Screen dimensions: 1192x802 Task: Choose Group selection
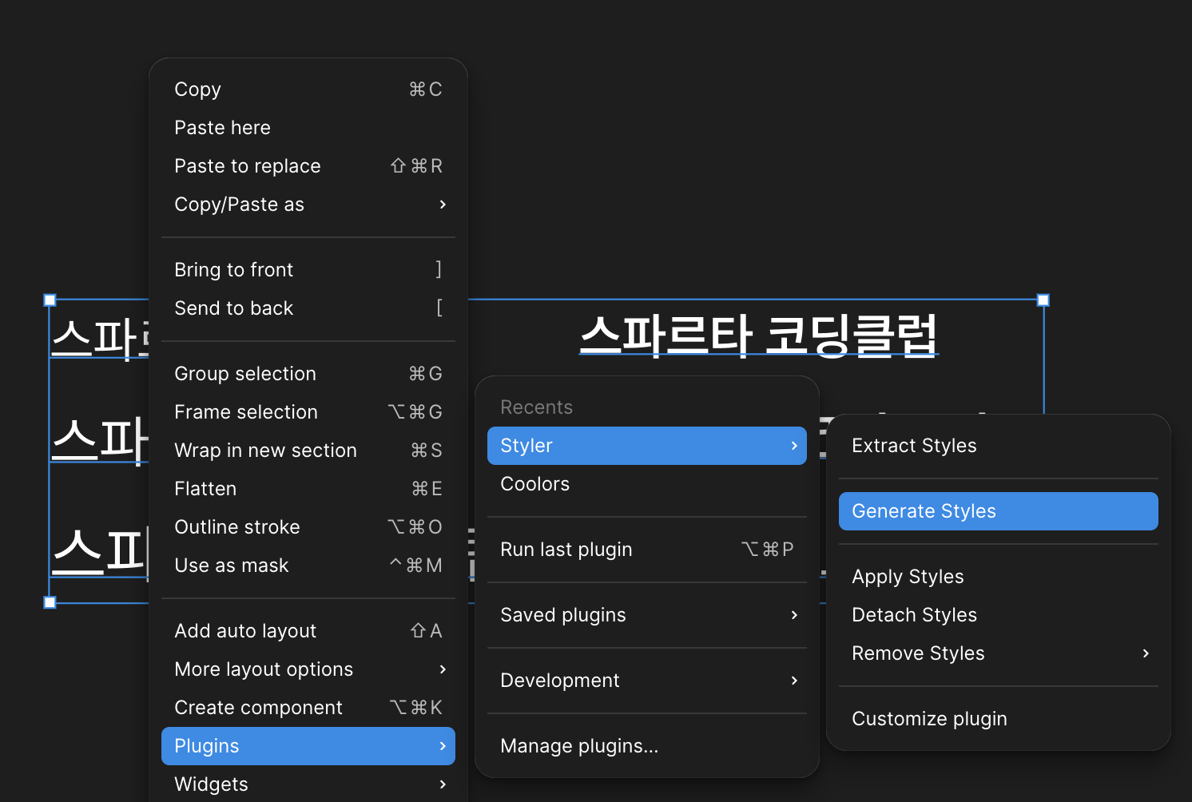(x=308, y=374)
